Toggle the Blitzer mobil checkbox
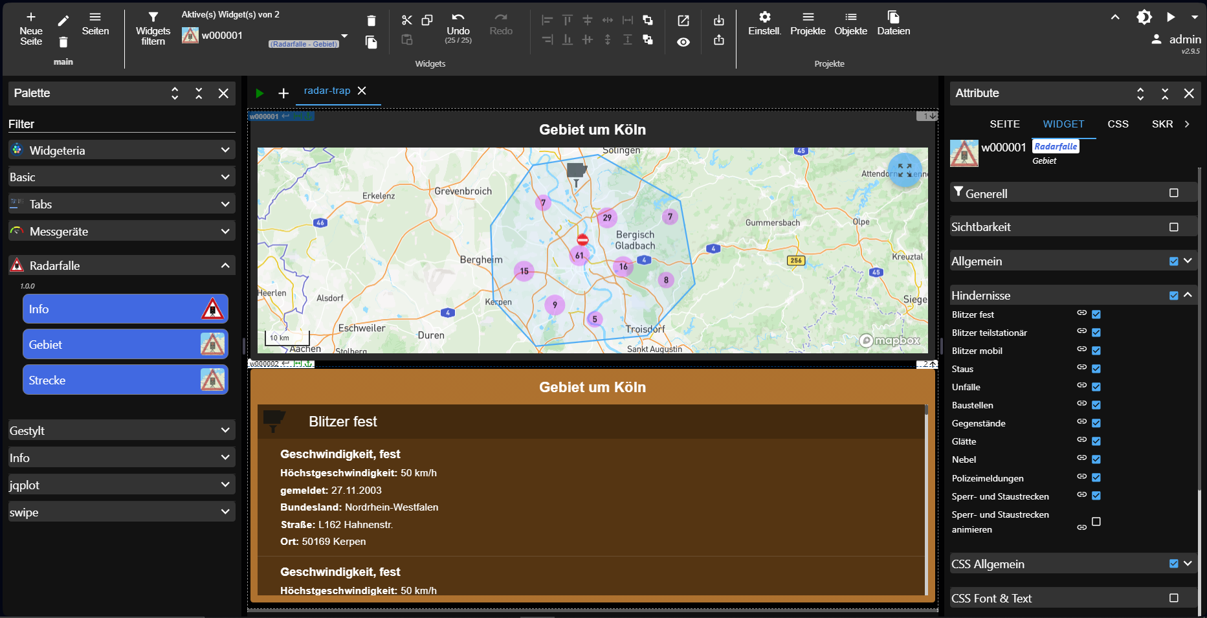The width and height of the screenshot is (1207, 618). pyautogui.click(x=1096, y=351)
